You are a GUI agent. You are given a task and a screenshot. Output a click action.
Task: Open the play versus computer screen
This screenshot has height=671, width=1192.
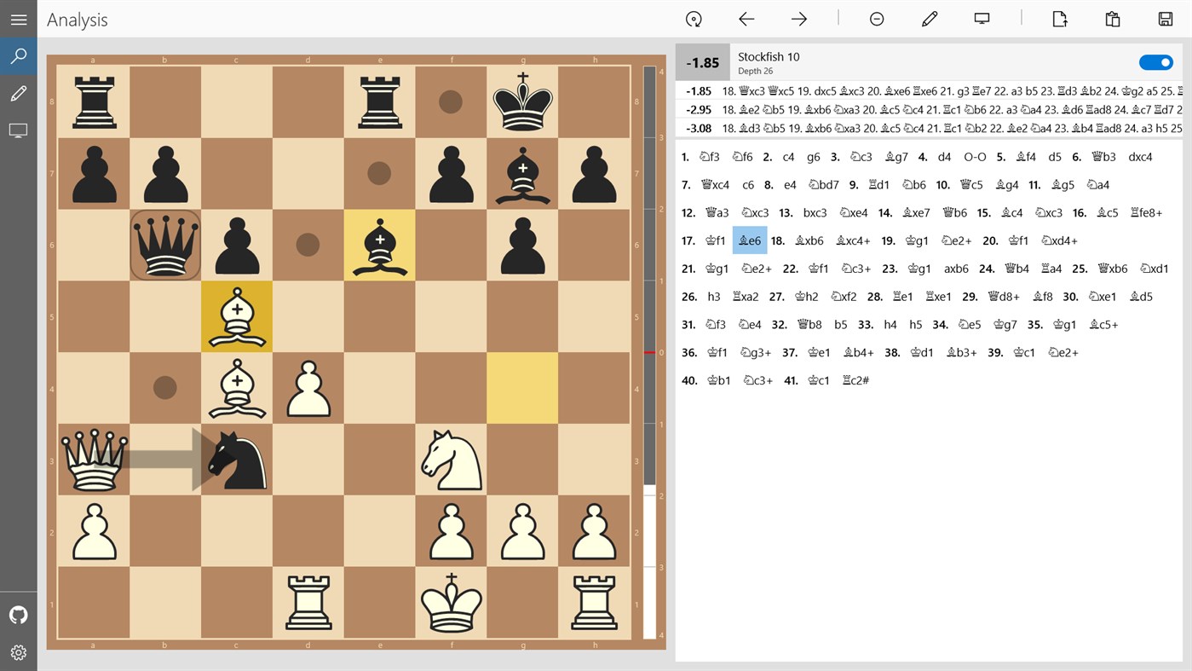coord(982,19)
